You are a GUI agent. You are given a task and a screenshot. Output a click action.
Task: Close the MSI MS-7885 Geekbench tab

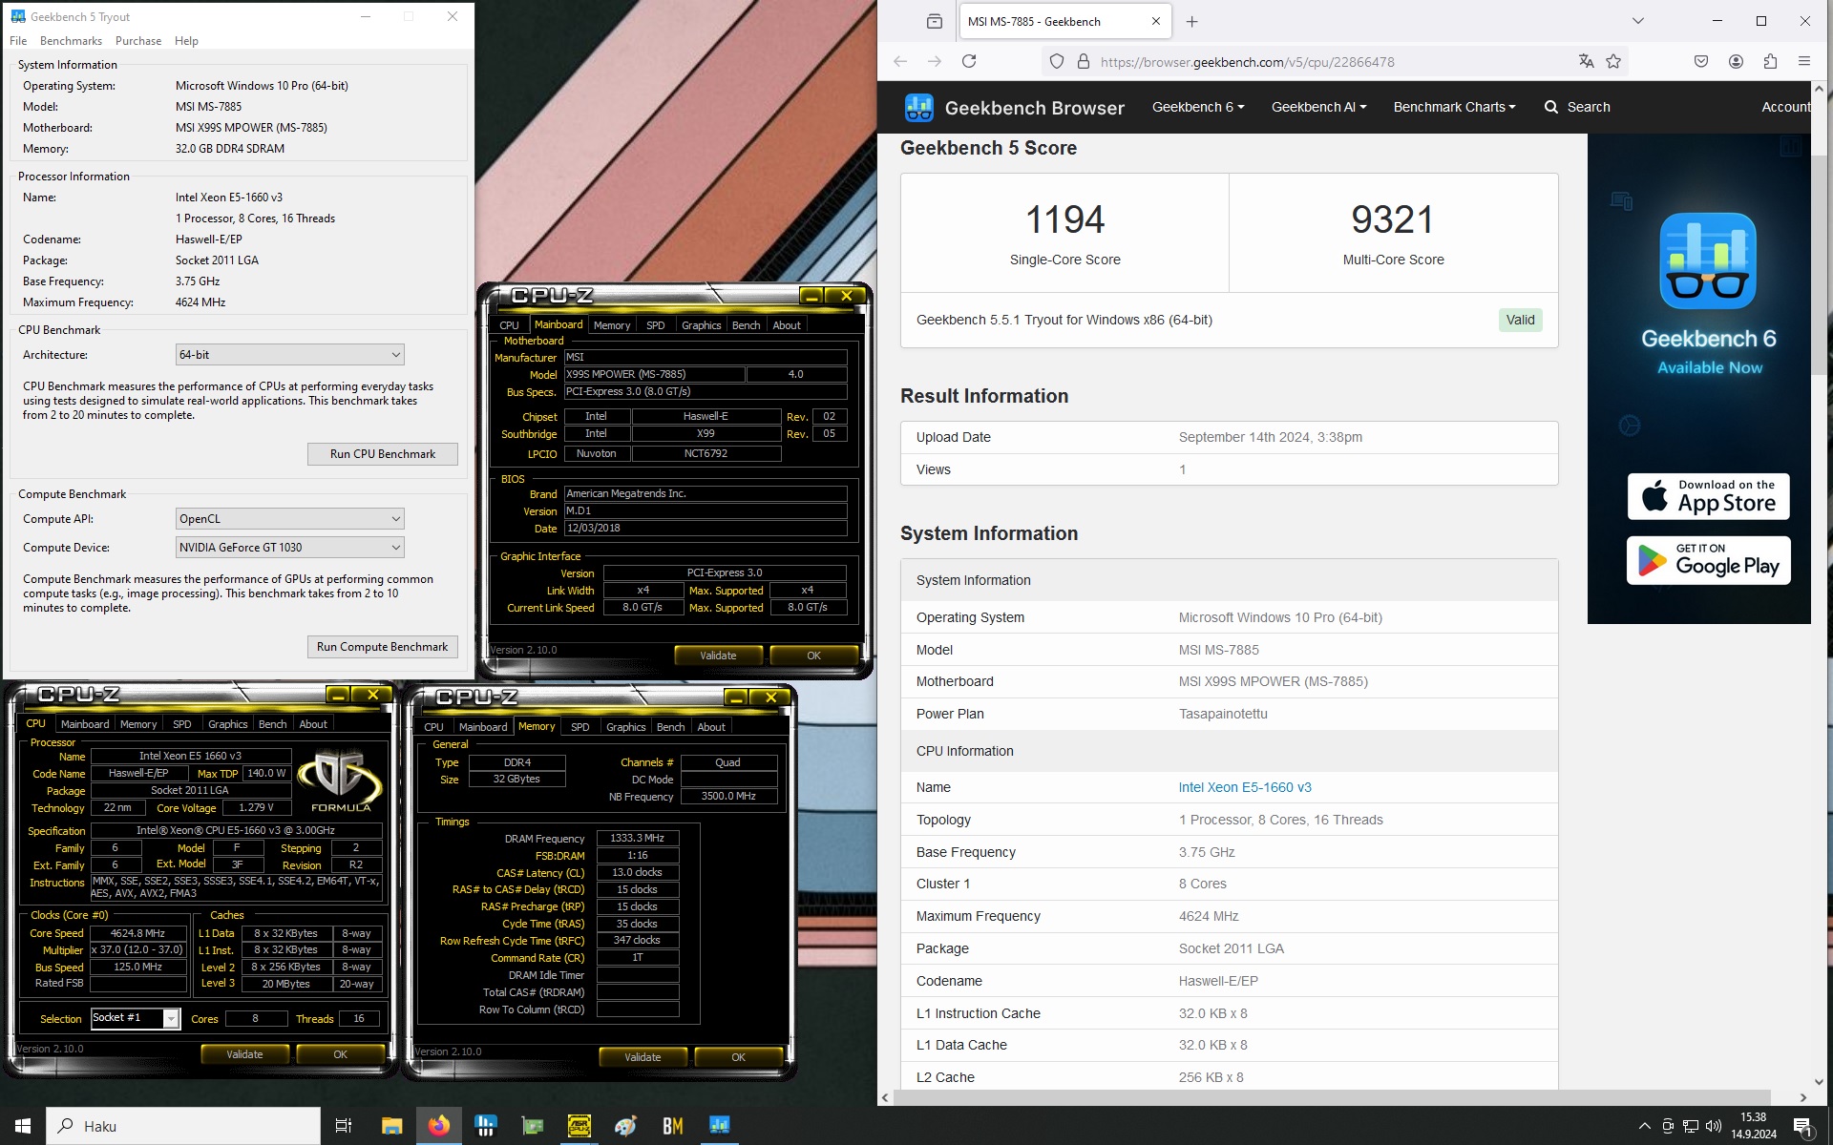click(x=1156, y=21)
